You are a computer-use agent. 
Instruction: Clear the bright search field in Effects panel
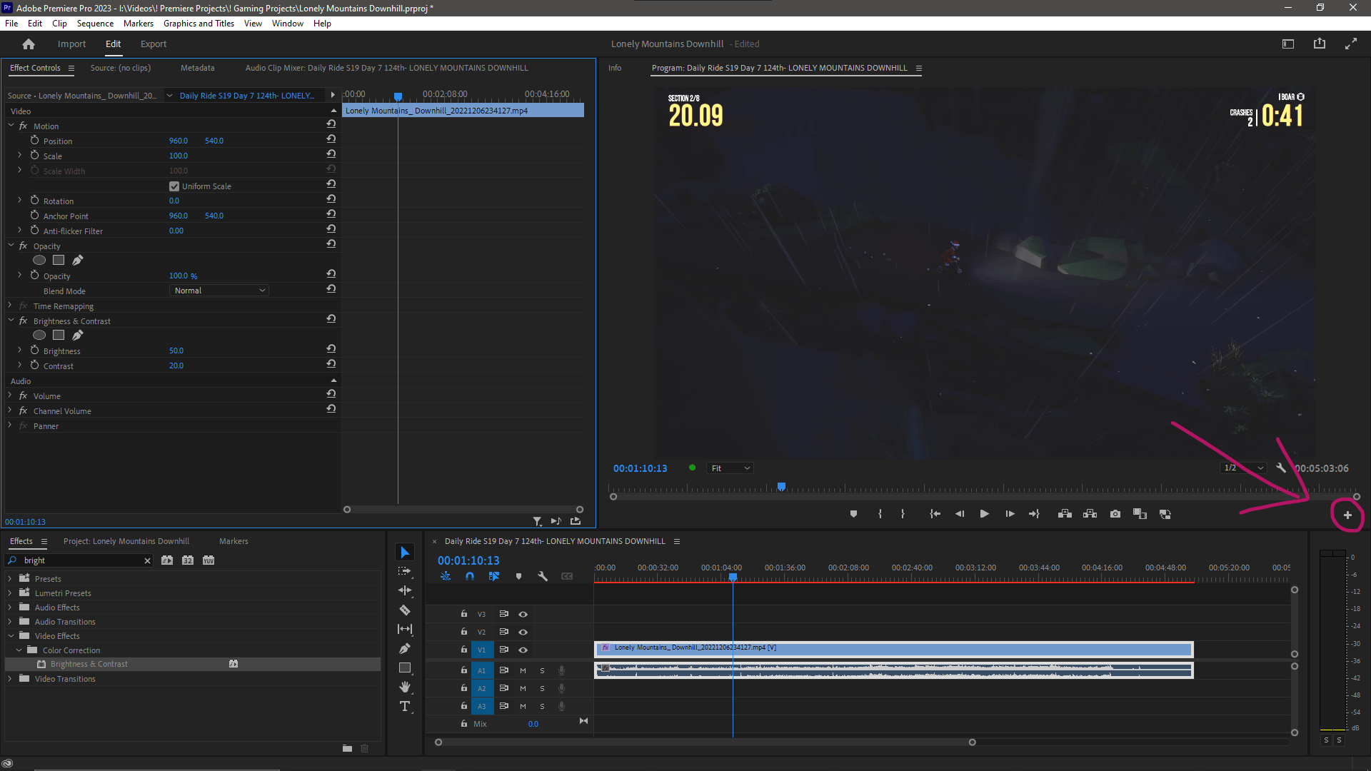pyautogui.click(x=147, y=560)
